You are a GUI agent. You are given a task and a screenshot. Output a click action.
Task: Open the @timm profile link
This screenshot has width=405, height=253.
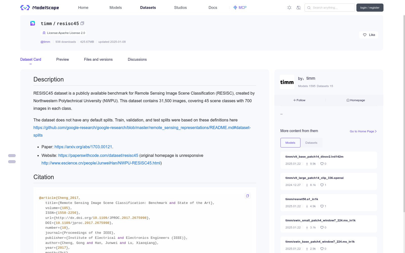[45, 42]
